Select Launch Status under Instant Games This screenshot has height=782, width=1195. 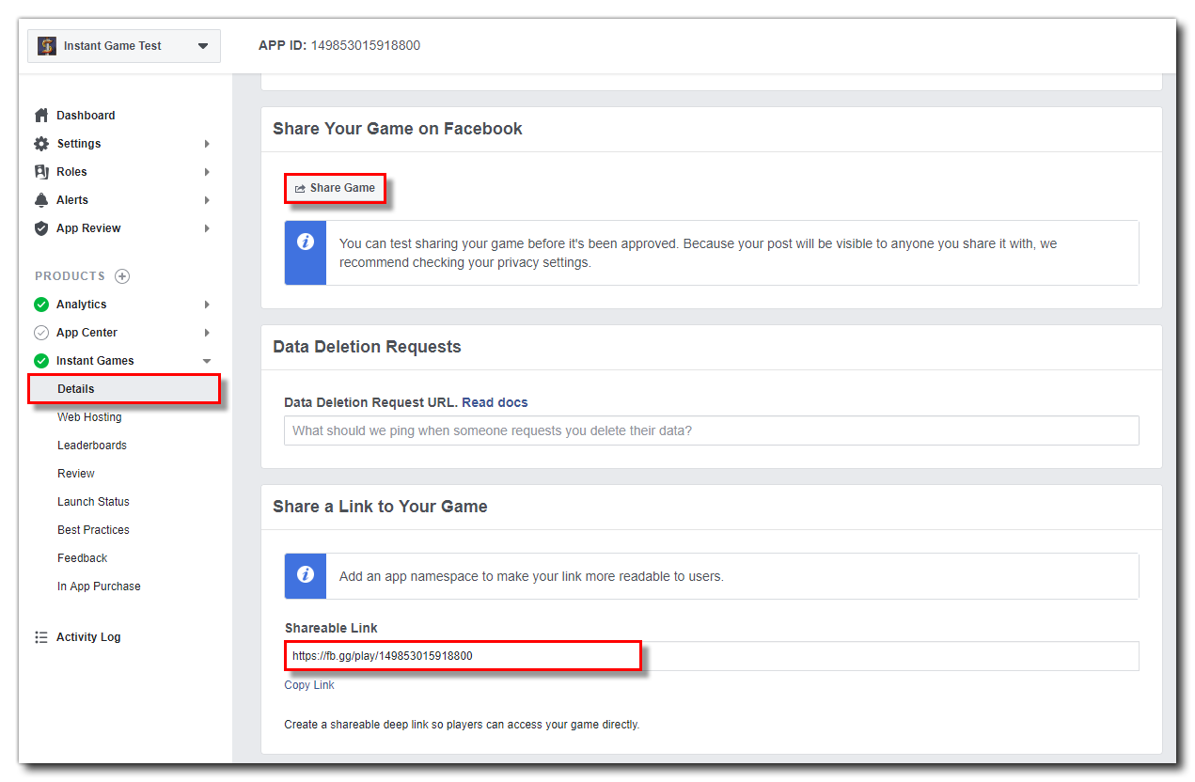tap(93, 502)
